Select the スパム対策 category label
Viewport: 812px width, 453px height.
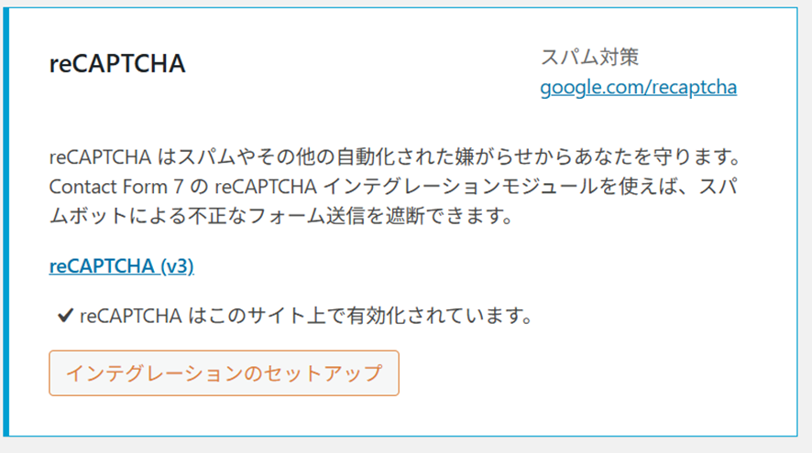589,57
